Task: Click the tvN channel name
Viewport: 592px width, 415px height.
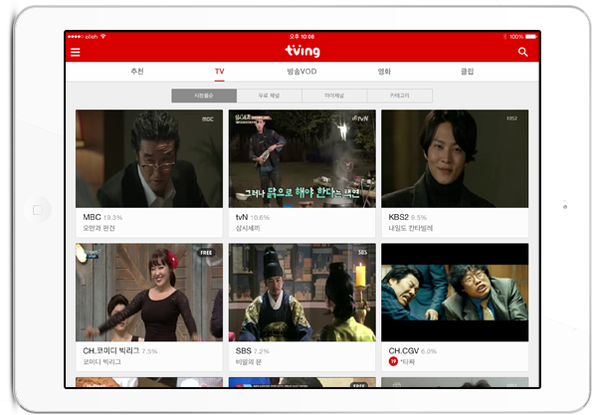Action: pyautogui.click(x=242, y=217)
